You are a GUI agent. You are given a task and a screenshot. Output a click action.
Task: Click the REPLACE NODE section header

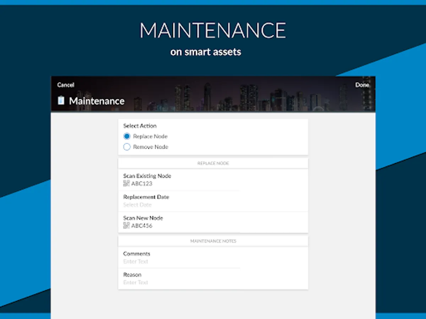(213, 163)
